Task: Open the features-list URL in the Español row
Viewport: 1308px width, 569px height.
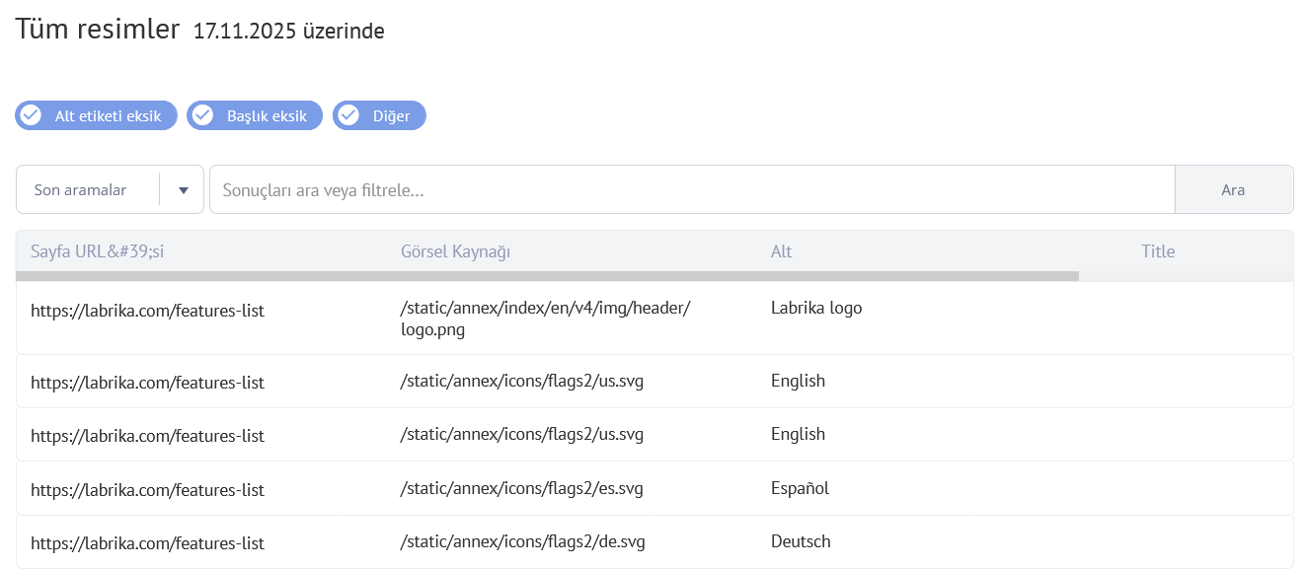Action: 147,489
